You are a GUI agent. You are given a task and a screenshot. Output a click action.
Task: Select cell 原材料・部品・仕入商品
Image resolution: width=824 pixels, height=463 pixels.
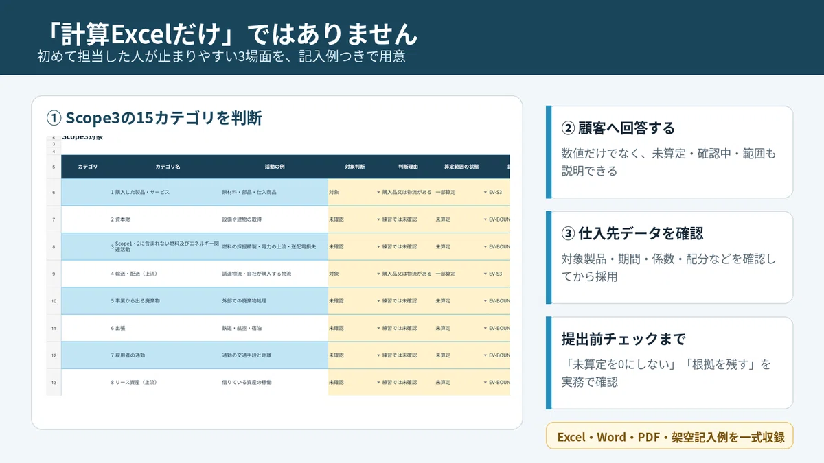coord(249,193)
